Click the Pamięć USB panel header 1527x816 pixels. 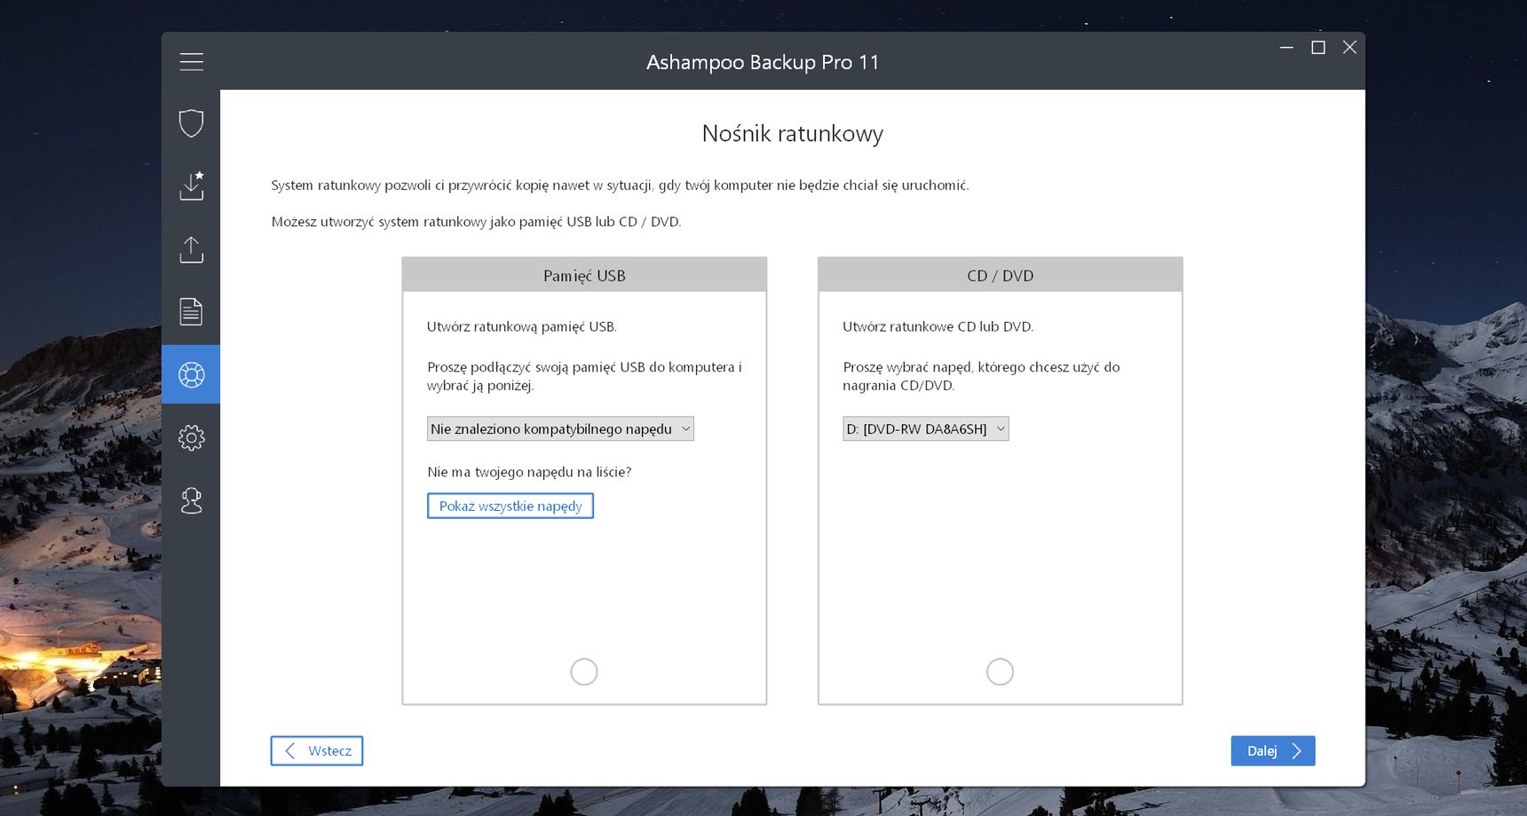584,275
